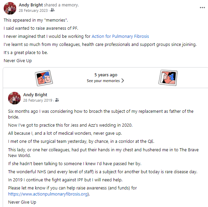Click the left memories illustration with two faces
The image size is (208, 207).
point(44,78)
